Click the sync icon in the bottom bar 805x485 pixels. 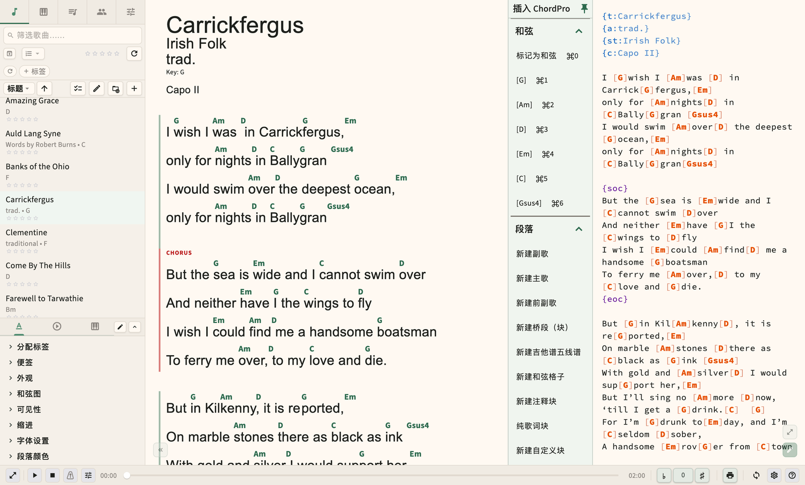756,475
